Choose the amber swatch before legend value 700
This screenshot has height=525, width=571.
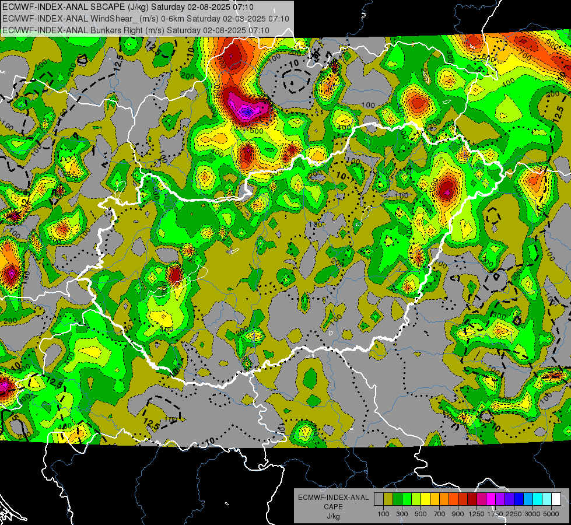click(435, 499)
